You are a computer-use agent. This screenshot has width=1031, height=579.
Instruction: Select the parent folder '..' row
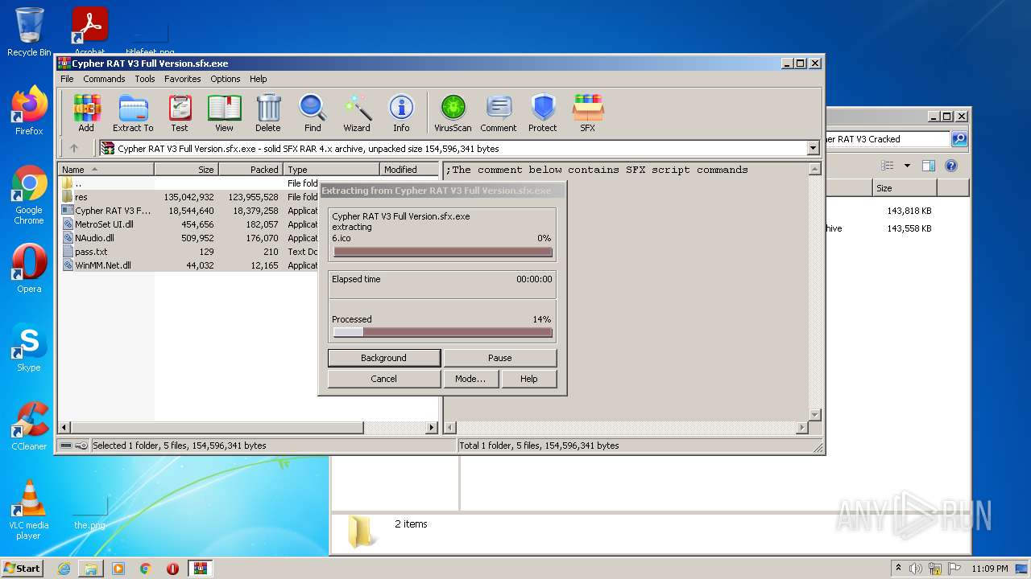click(x=189, y=183)
